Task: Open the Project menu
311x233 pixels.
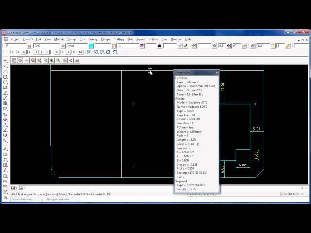Action: tap(15, 39)
